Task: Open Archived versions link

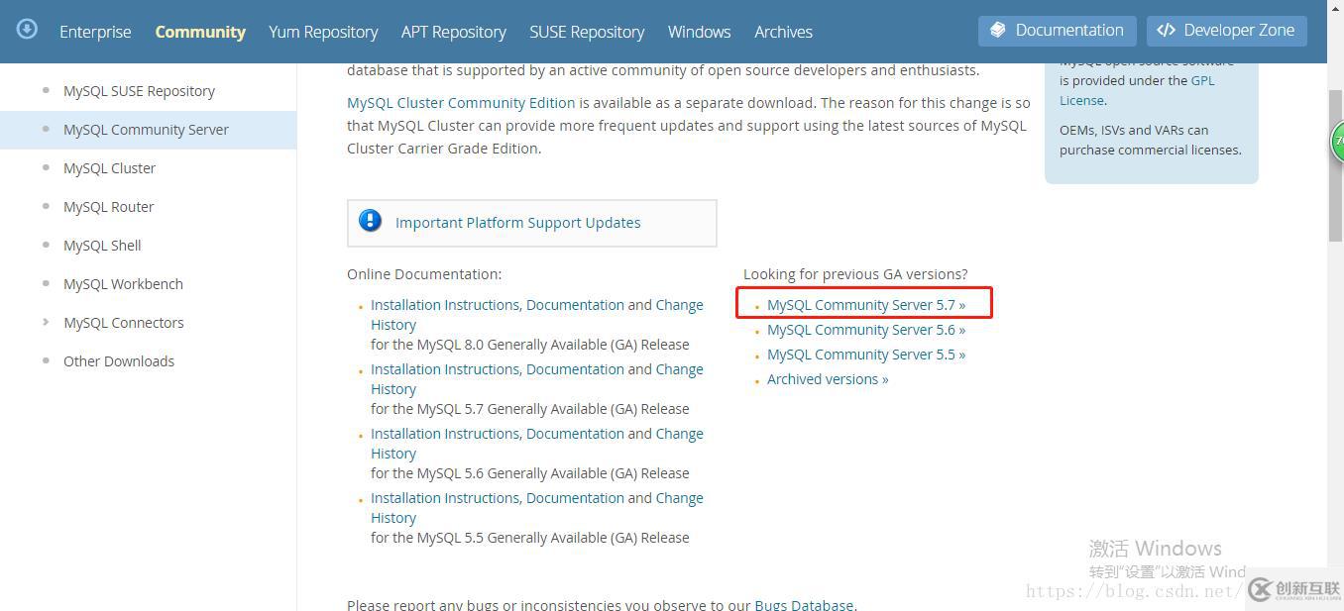Action: click(x=828, y=379)
